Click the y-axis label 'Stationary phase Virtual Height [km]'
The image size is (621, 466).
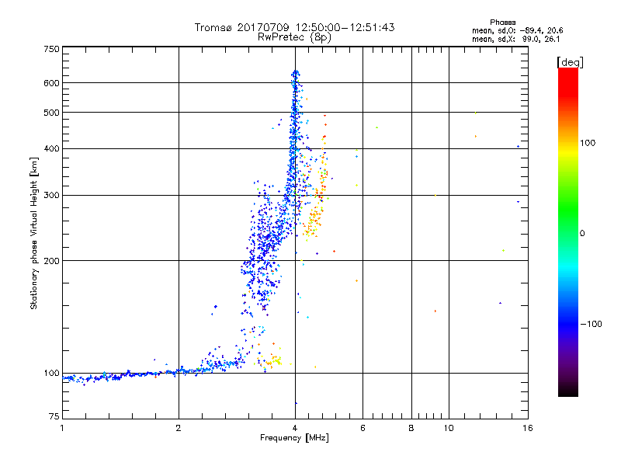click(x=33, y=233)
